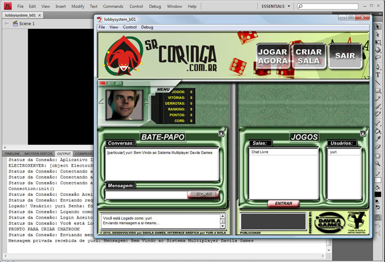Open the player window's View menu
Image resolution: width=385 pixels, height=262 pixels.
[114, 27]
